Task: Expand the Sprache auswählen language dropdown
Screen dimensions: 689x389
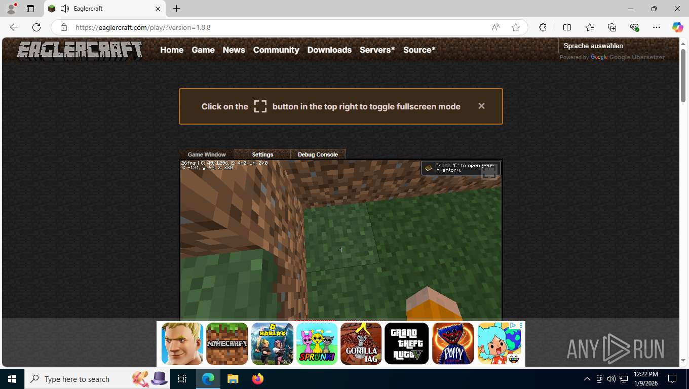Action: pos(611,46)
